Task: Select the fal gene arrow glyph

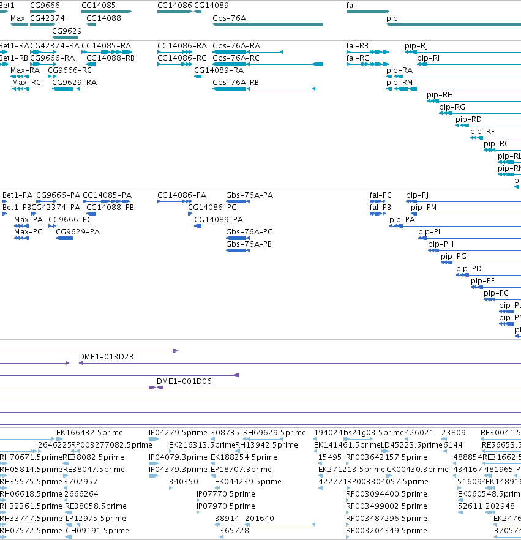Action: 368,12
